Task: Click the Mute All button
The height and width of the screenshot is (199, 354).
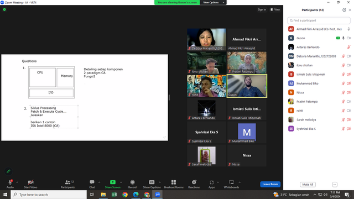Action: pyautogui.click(x=308, y=184)
